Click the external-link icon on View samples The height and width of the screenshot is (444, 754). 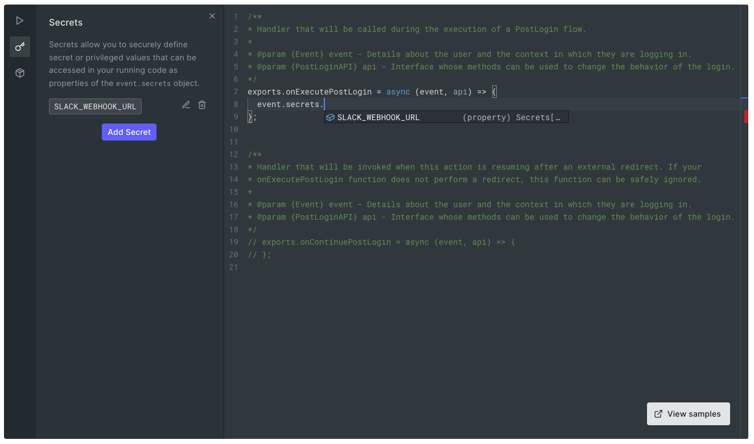click(x=658, y=414)
